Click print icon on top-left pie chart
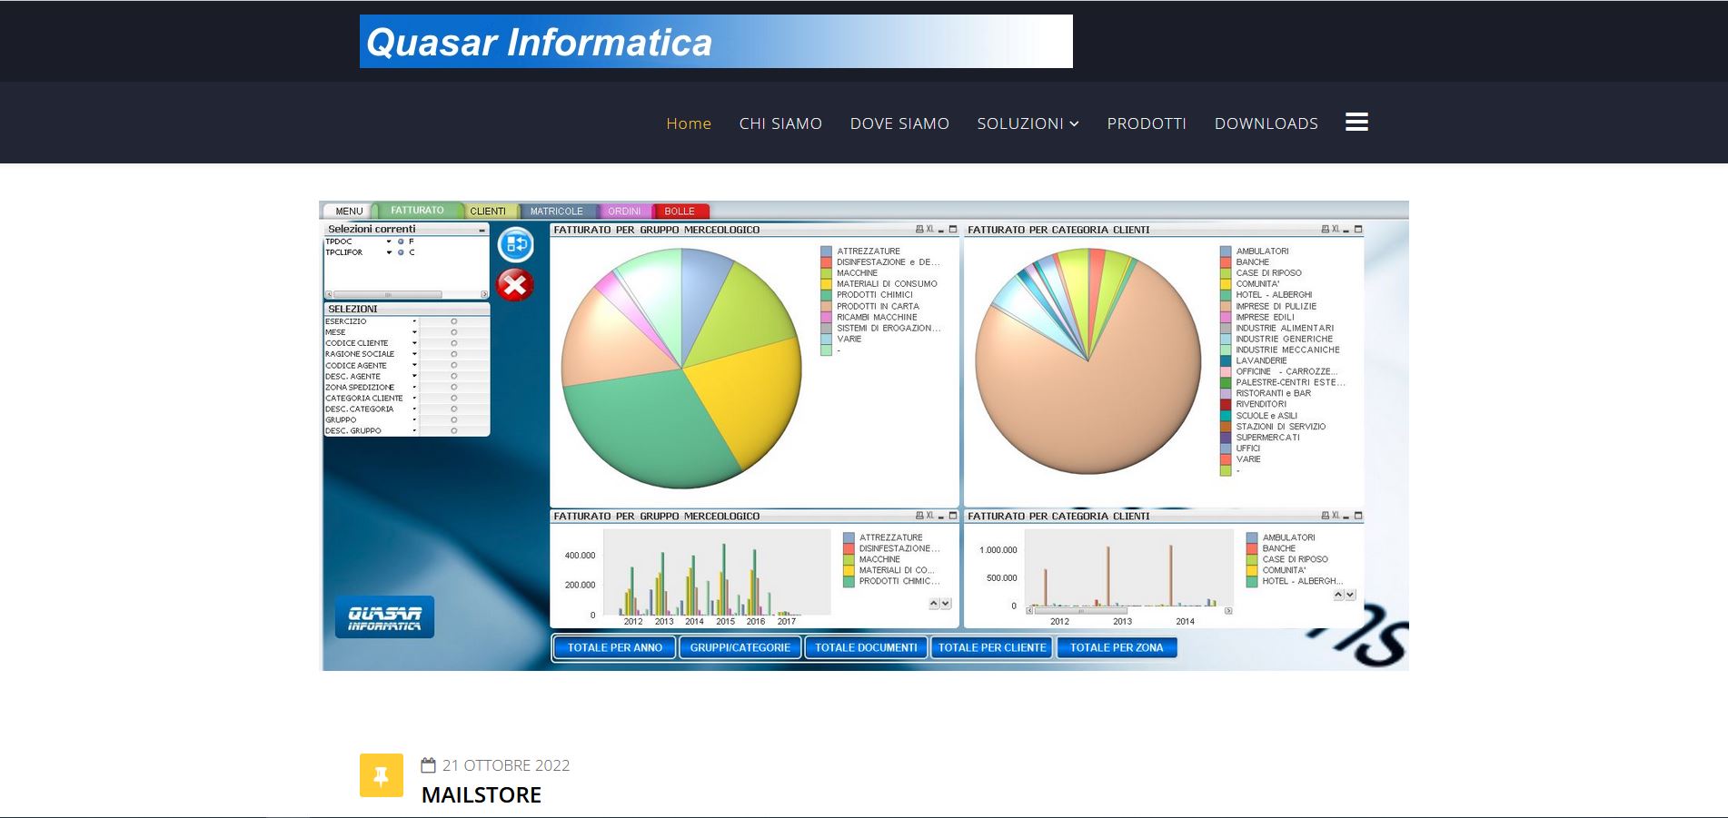 coord(919,230)
